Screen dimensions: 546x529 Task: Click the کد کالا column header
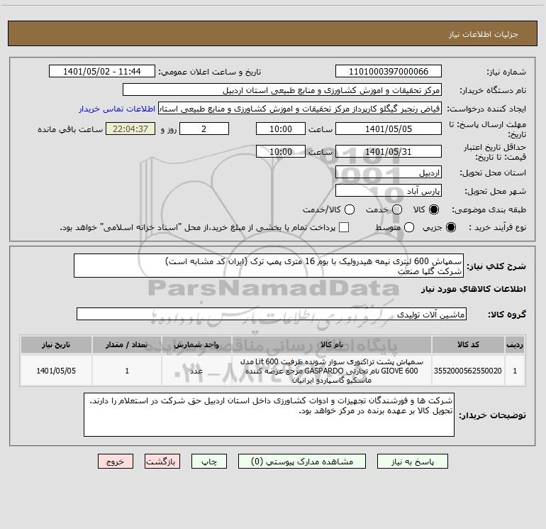coord(468,344)
